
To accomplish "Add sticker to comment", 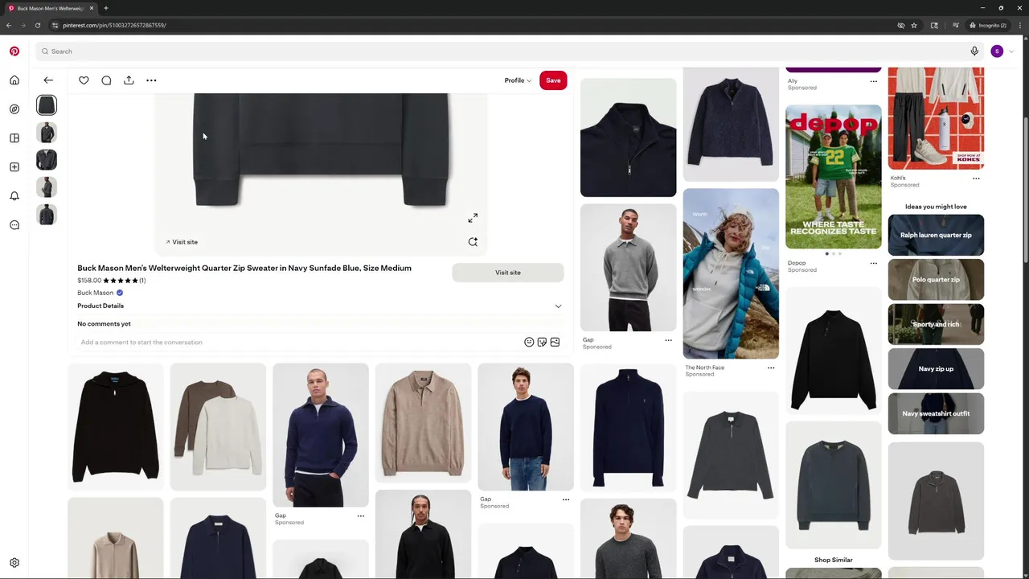I will click(x=542, y=342).
